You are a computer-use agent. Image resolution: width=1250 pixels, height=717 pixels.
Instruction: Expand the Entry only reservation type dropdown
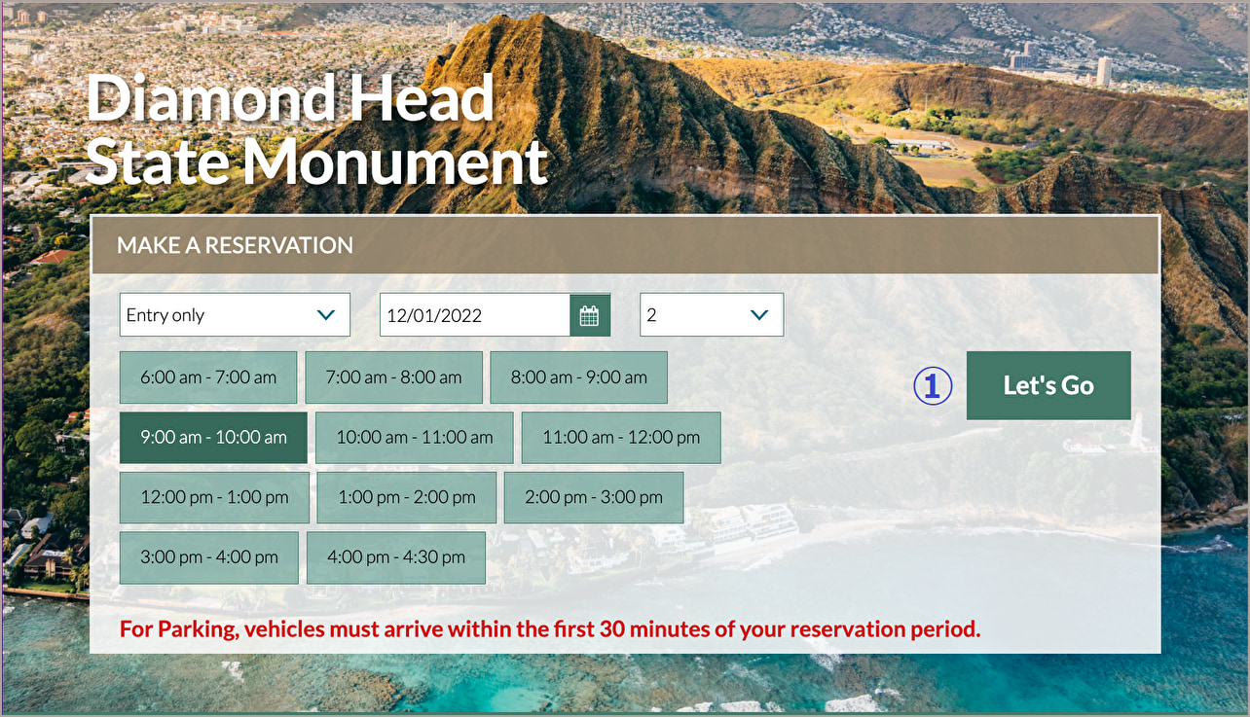[x=235, y=315]
